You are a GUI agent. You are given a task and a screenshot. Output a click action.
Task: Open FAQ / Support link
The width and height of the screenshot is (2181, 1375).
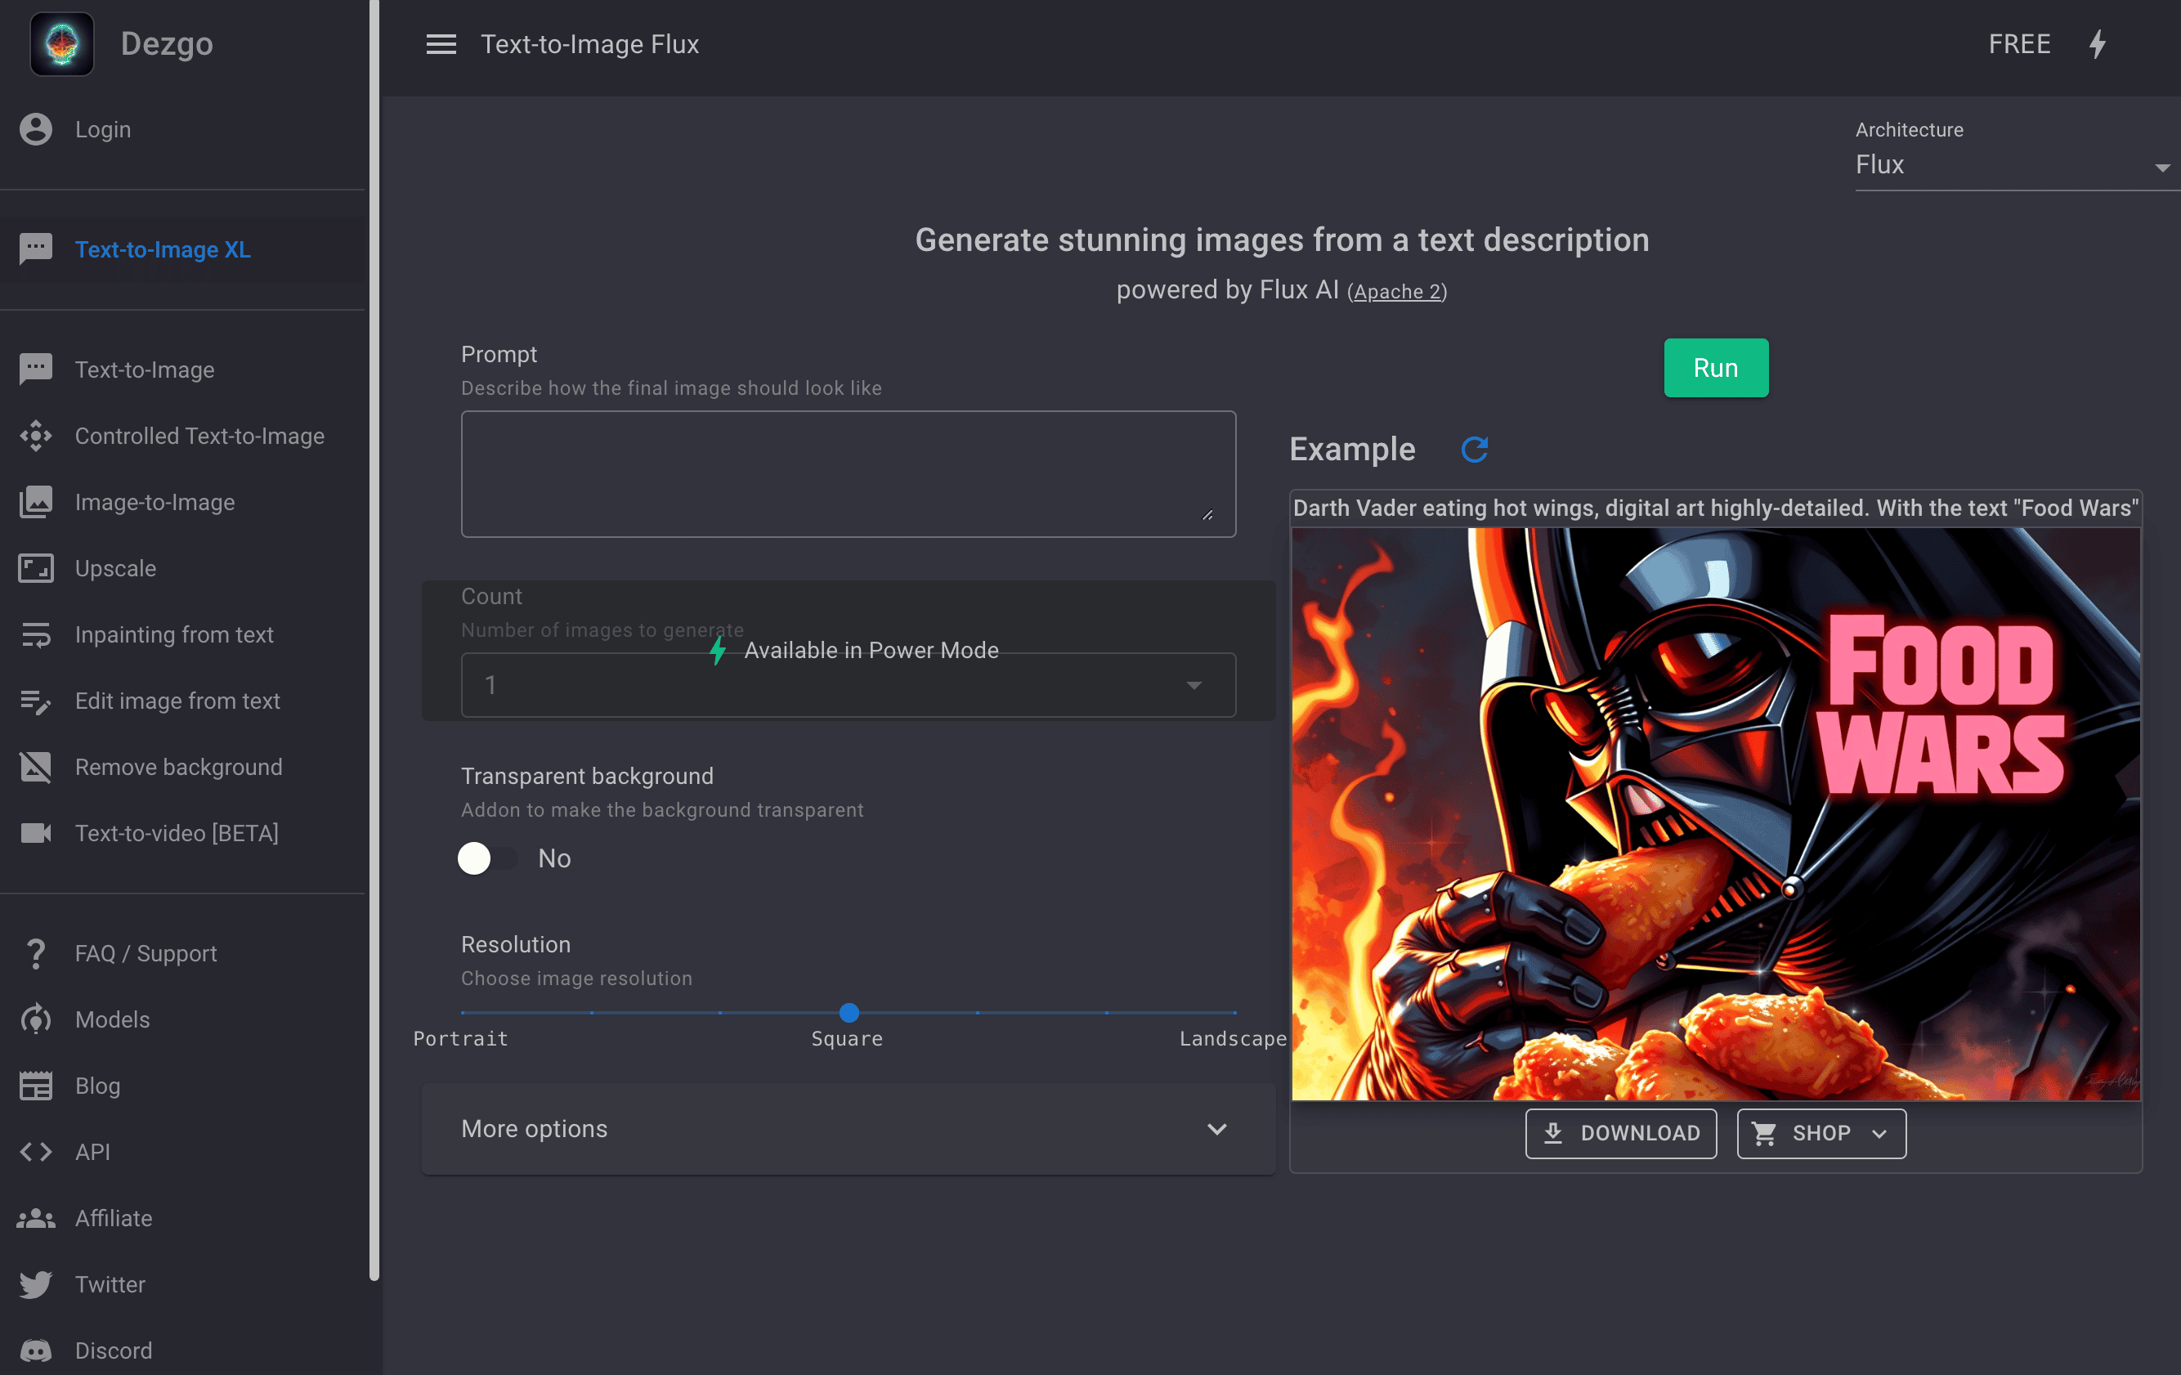pos(182,953)
